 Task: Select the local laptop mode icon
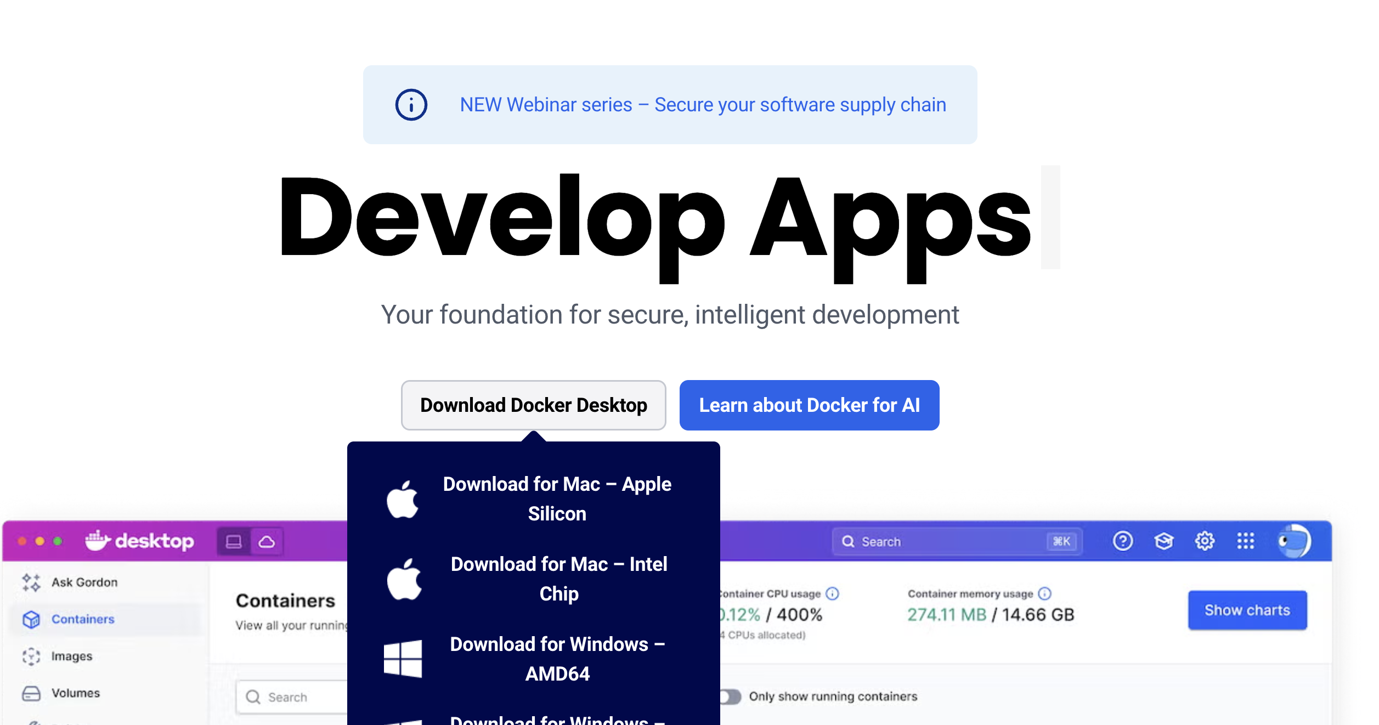point(234,542)
